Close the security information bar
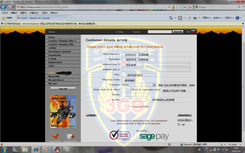 (243, 24)
